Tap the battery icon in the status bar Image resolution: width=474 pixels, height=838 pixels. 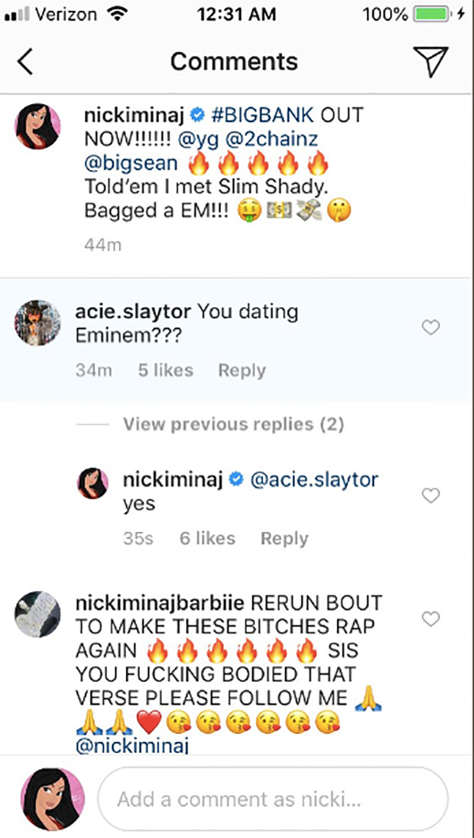[432, 14]
